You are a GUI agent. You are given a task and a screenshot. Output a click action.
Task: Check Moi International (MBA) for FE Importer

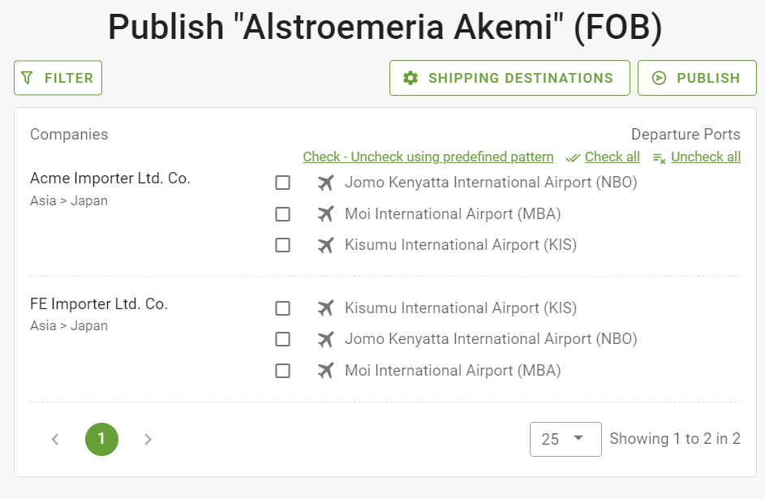click(282, 371)
